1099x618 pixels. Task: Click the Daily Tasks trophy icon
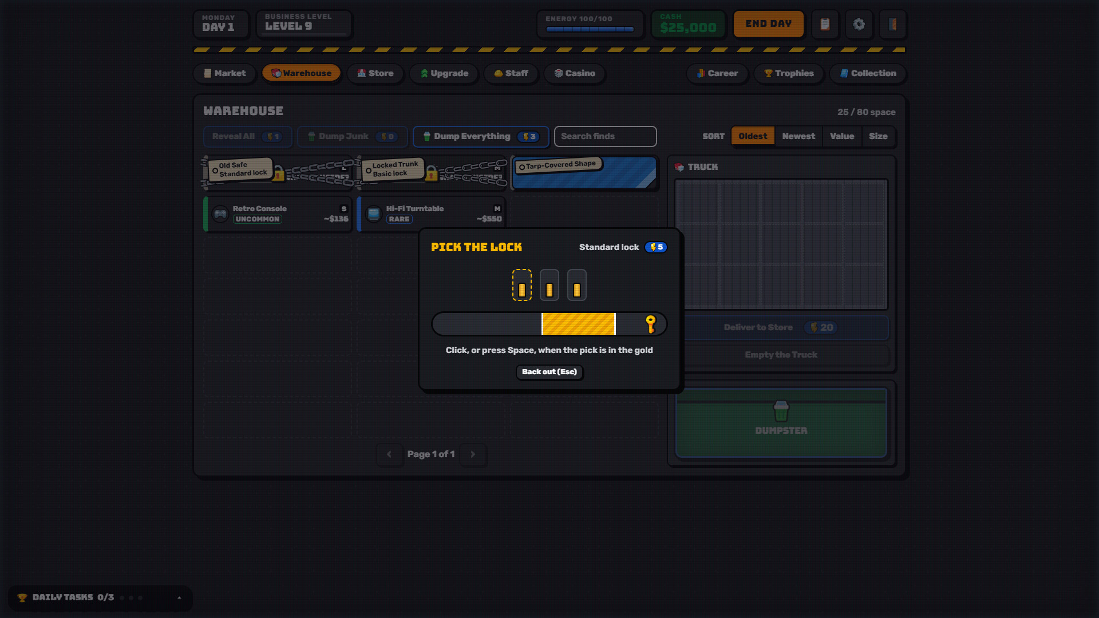22,597
